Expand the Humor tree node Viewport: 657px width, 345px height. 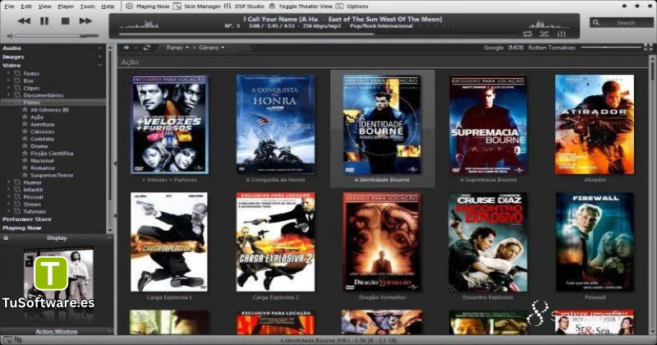[9, 182]
